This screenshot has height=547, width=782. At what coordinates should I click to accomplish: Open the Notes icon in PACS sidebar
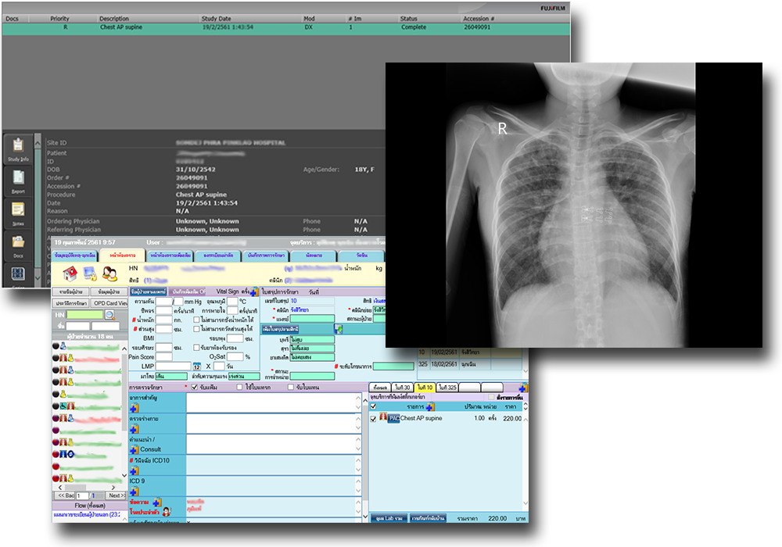click(18, 213)
